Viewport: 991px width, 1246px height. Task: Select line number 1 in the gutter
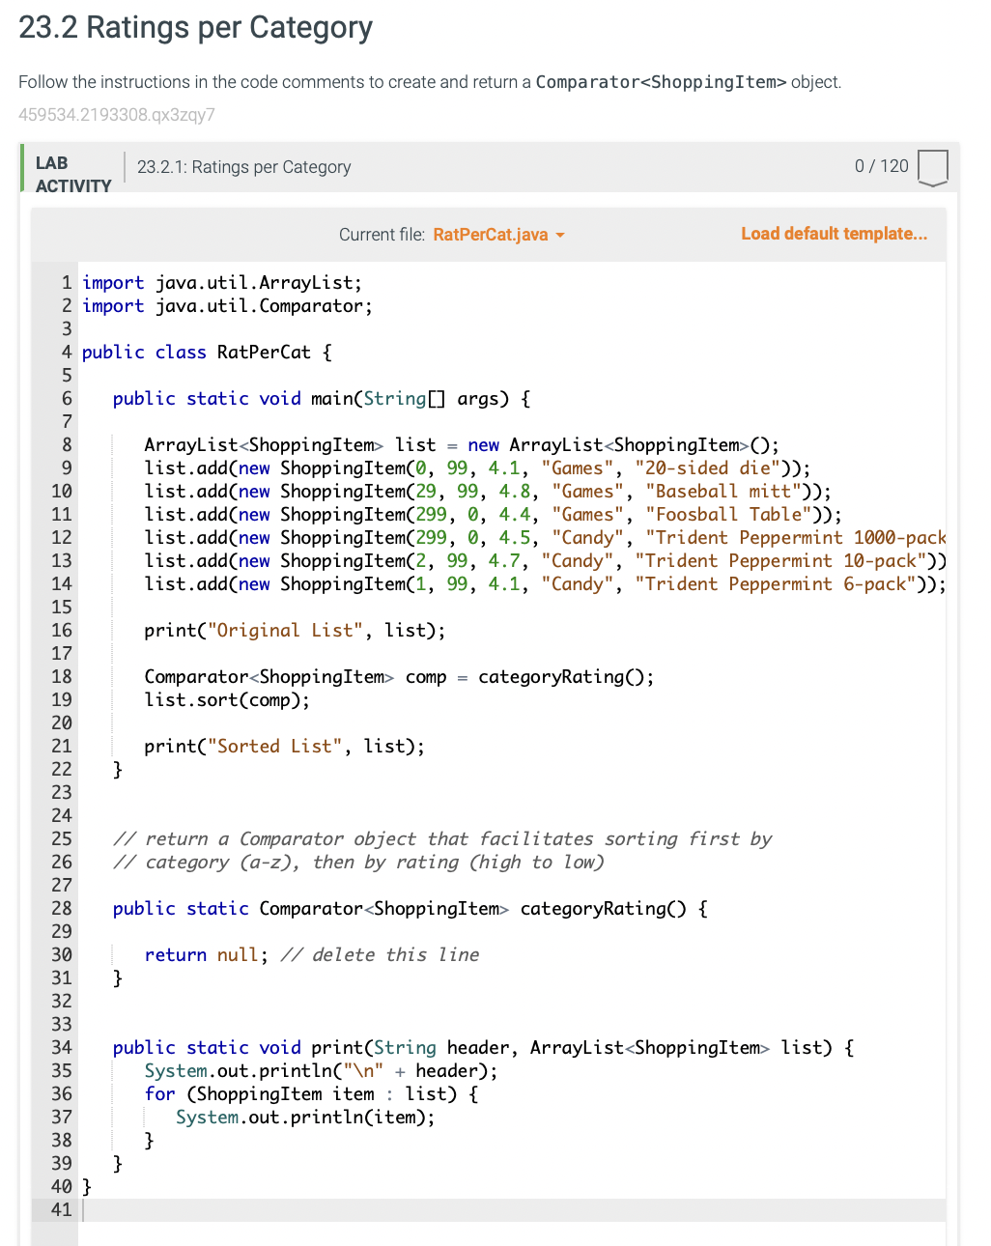[x=65, y=282]
